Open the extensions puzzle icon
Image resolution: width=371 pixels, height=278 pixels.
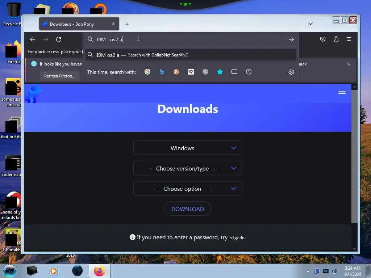(336, 39)
